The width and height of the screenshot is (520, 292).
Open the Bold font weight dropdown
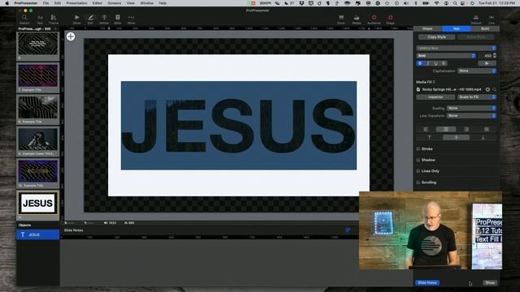click(446, 56)
